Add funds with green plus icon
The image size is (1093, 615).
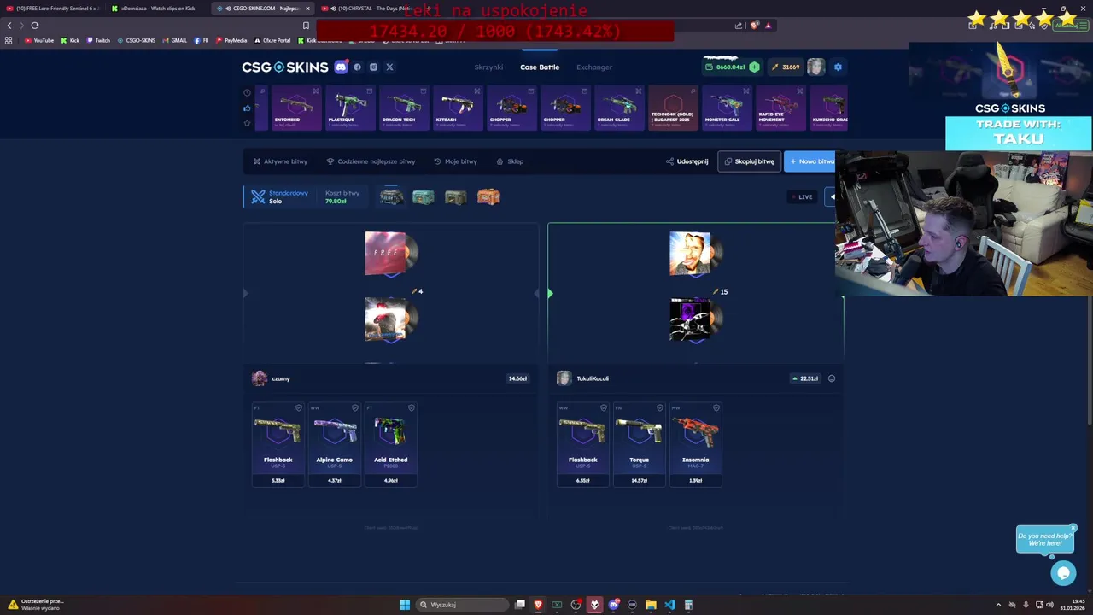pyautogui.click(x=754, y=67)
